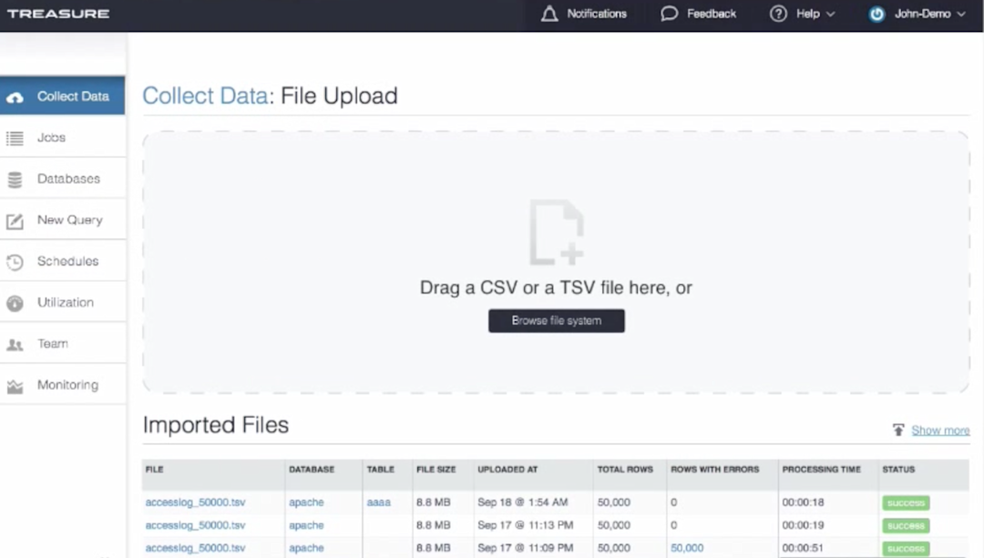The image size is (984, 558).
Task: Open the Schedules menu item
Action: [63, 261]
